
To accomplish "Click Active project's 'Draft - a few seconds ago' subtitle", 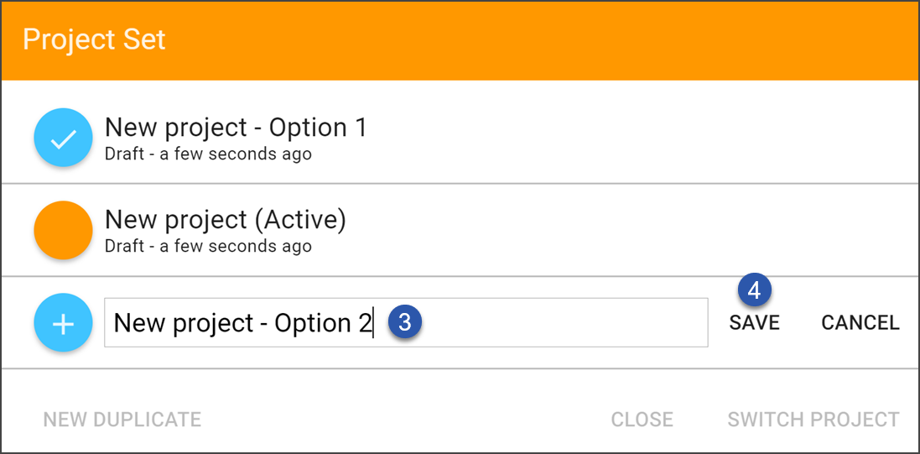I will point(208,246).
